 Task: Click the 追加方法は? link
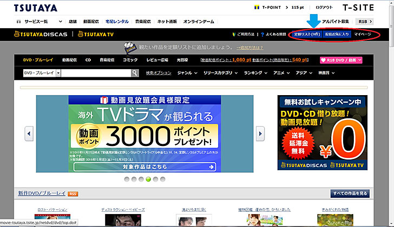(250, 48)
